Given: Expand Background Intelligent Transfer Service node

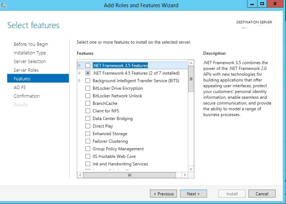Looking at the screenshot, I should (x=80, y=81).
